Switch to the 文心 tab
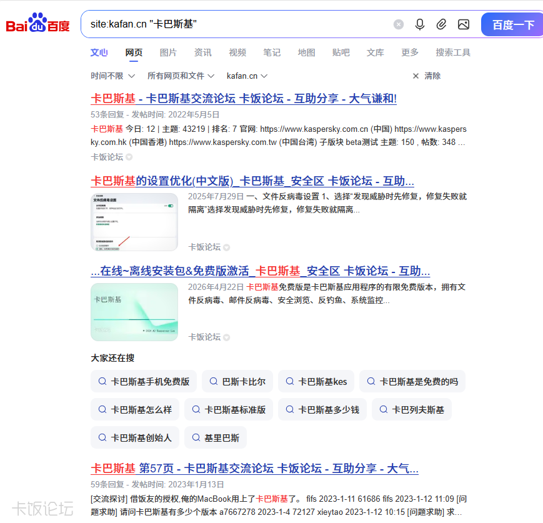The width and height of the screenshot is (543, 523). [x=99, y=52]
